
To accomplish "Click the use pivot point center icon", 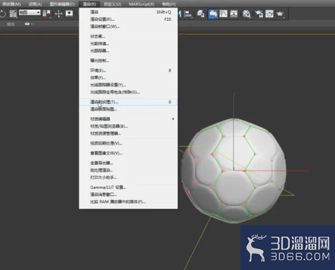I will [47, 14].
